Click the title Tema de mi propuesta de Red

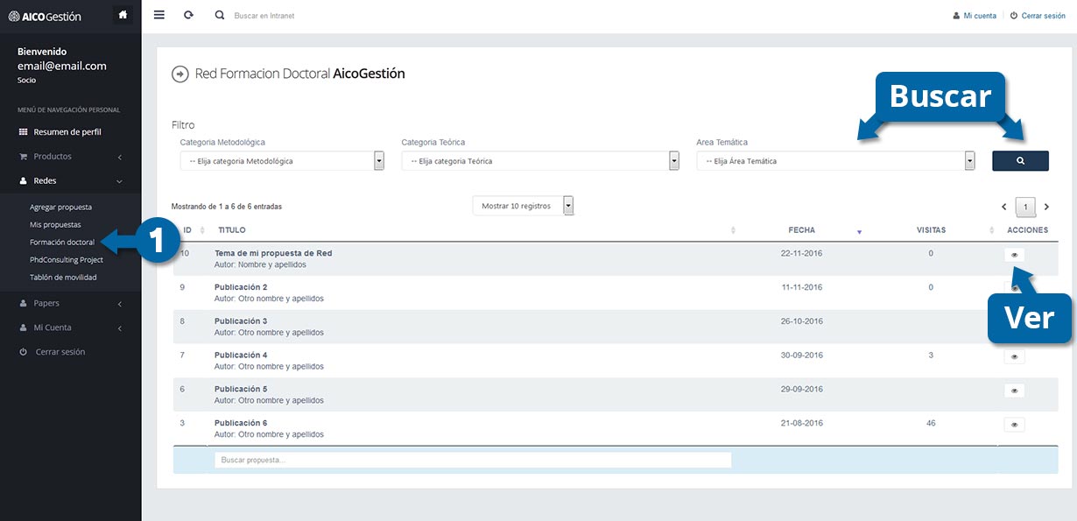[x=273, y=253]
